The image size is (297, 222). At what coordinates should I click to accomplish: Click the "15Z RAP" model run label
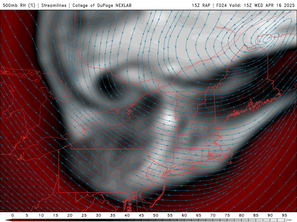pyautogui.click(x=201, y=5)
